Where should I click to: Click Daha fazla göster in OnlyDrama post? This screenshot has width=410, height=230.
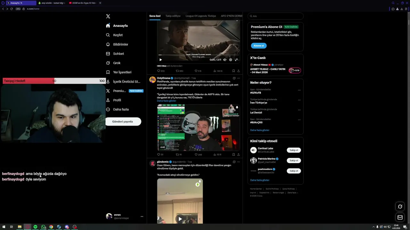pos(167,101)
